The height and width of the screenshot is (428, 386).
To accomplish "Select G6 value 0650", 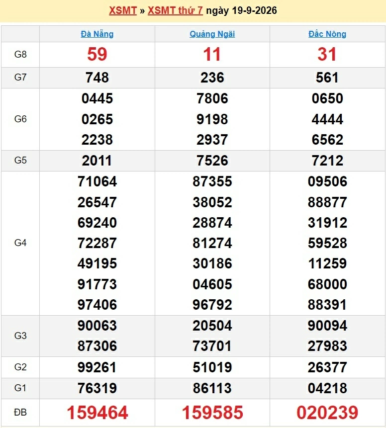I will point(327,98).
